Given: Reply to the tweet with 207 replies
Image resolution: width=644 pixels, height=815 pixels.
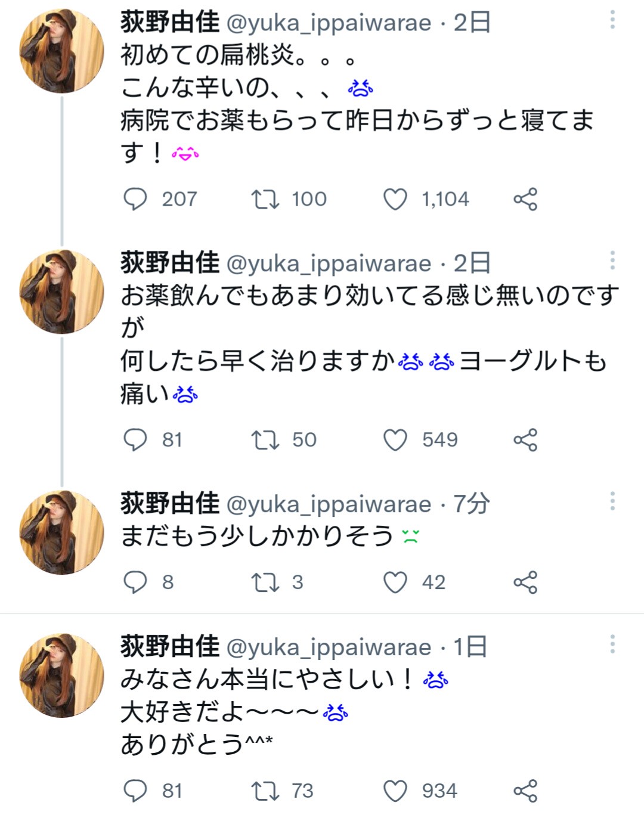Looking at the screenshot, I should tap(135, 199).
